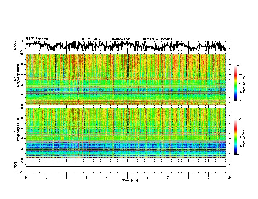
Task: Click the "-7" tick on ch.2 color bar
Action: click(240, 154)
